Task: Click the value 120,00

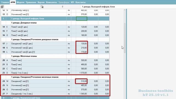Action: (x=84, y=27)
